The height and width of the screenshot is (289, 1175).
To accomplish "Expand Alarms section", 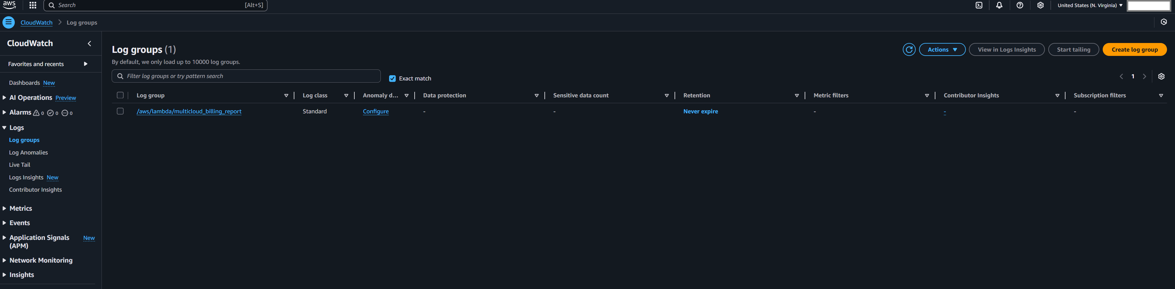I will pos(5,112).
